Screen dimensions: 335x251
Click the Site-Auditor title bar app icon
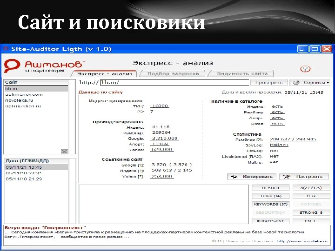point(6,49)
